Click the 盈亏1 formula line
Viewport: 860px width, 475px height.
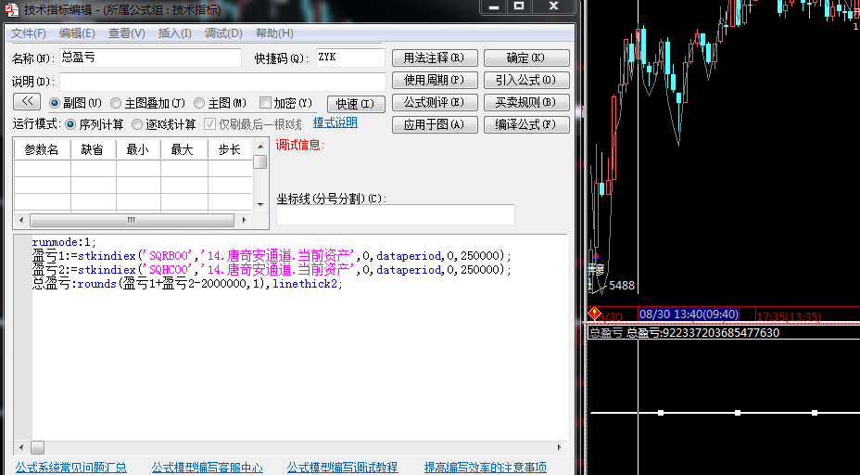coord(272,256)
